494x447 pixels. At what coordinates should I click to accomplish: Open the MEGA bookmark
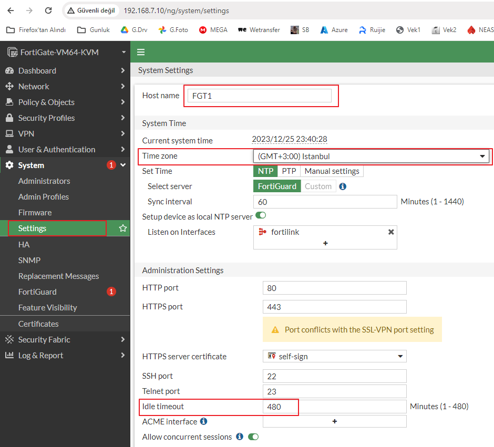coord(213,30)
